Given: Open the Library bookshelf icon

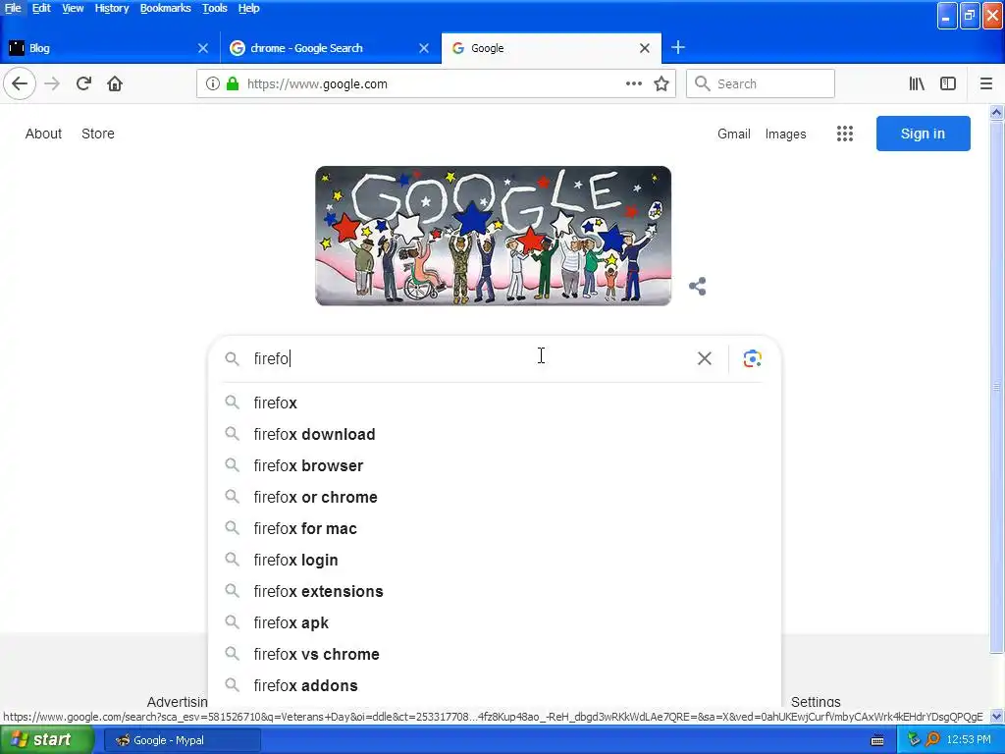Looking at the screenshot, I should (x=917, y=83).
